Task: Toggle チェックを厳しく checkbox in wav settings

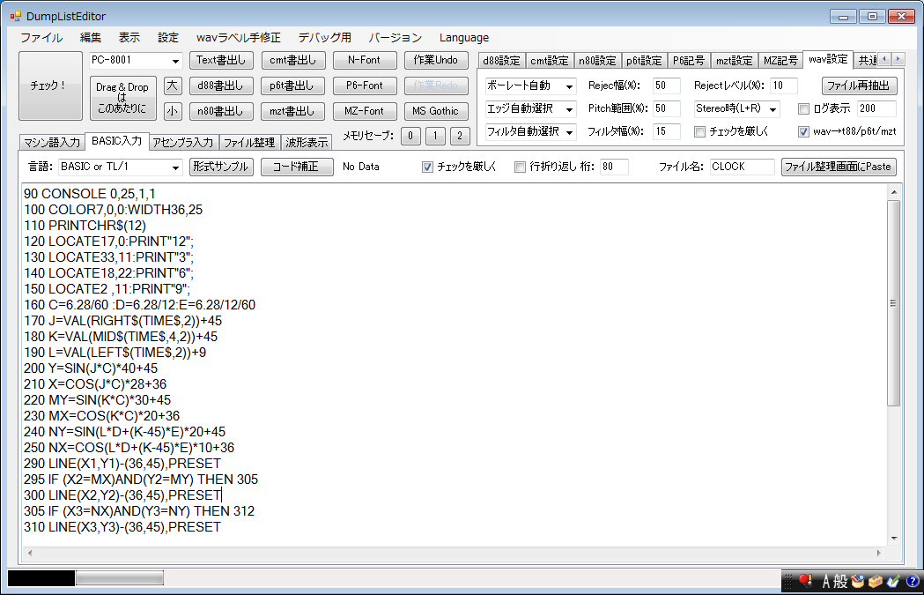Action: (x=699, y=131)
